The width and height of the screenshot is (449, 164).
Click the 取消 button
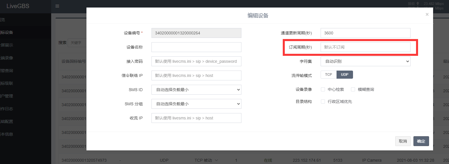(403, 141)
